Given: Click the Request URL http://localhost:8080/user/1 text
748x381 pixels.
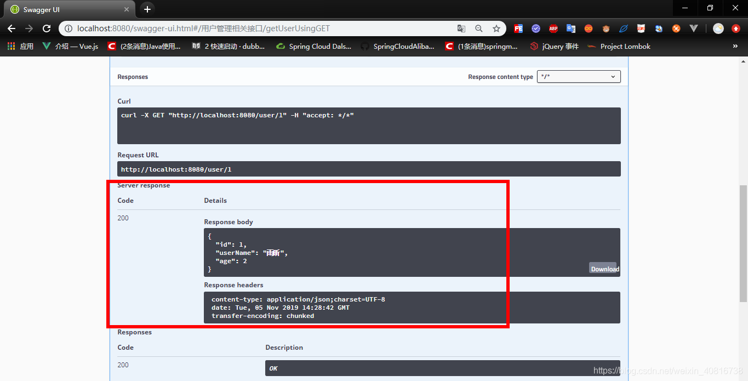Looking at the screenshot, I should (176, 169).
